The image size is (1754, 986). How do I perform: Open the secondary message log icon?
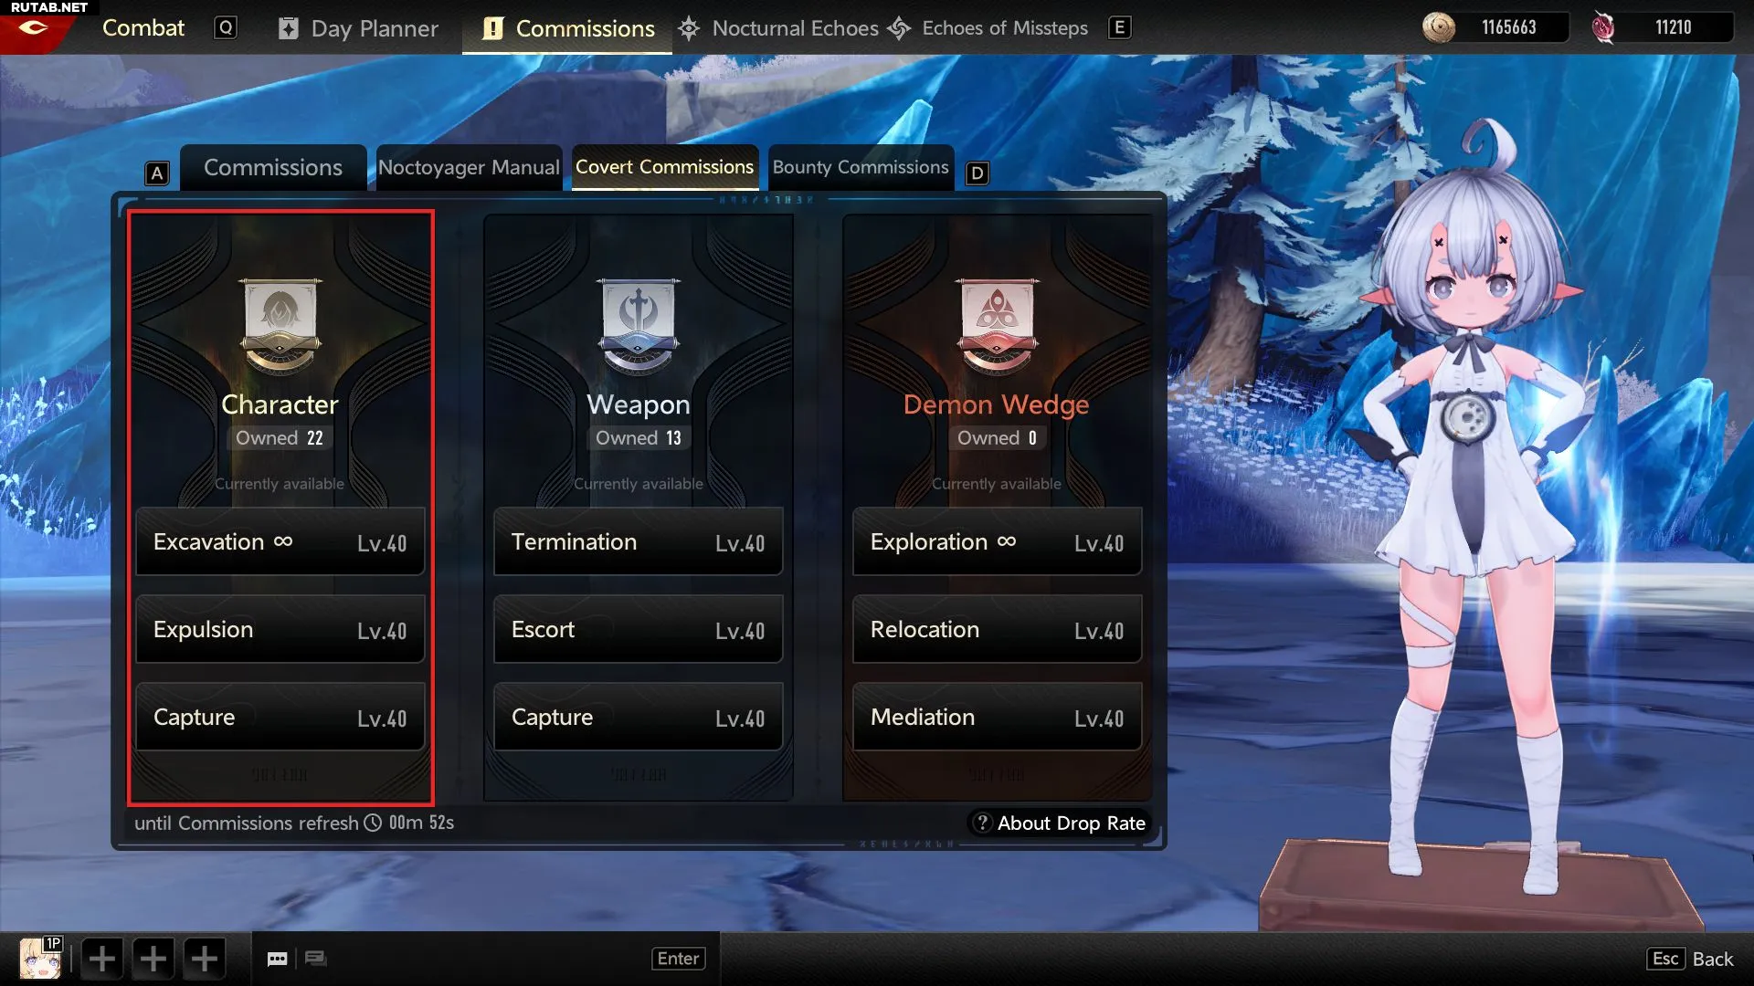[x=316, y=958]
